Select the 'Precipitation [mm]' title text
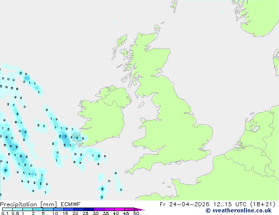The width and height of the screenshot is (279, 215). [28, 204]
